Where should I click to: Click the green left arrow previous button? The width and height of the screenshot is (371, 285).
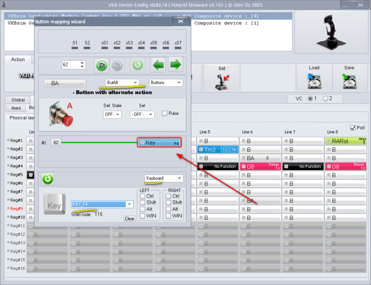158,65
